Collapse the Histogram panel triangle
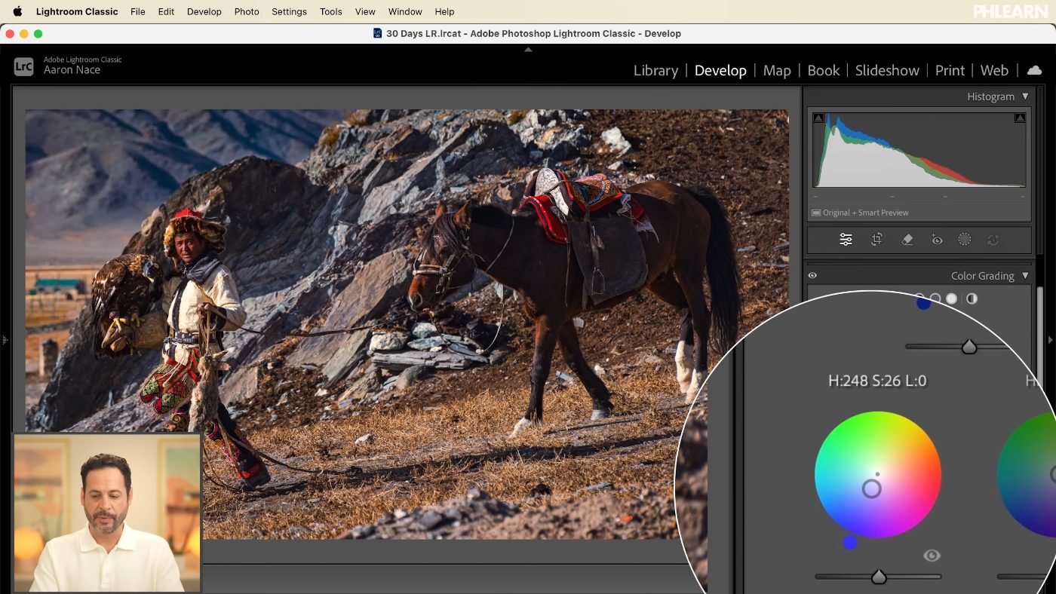Viewport: 1056px width, 594px height. click(x=1025, y=96)
